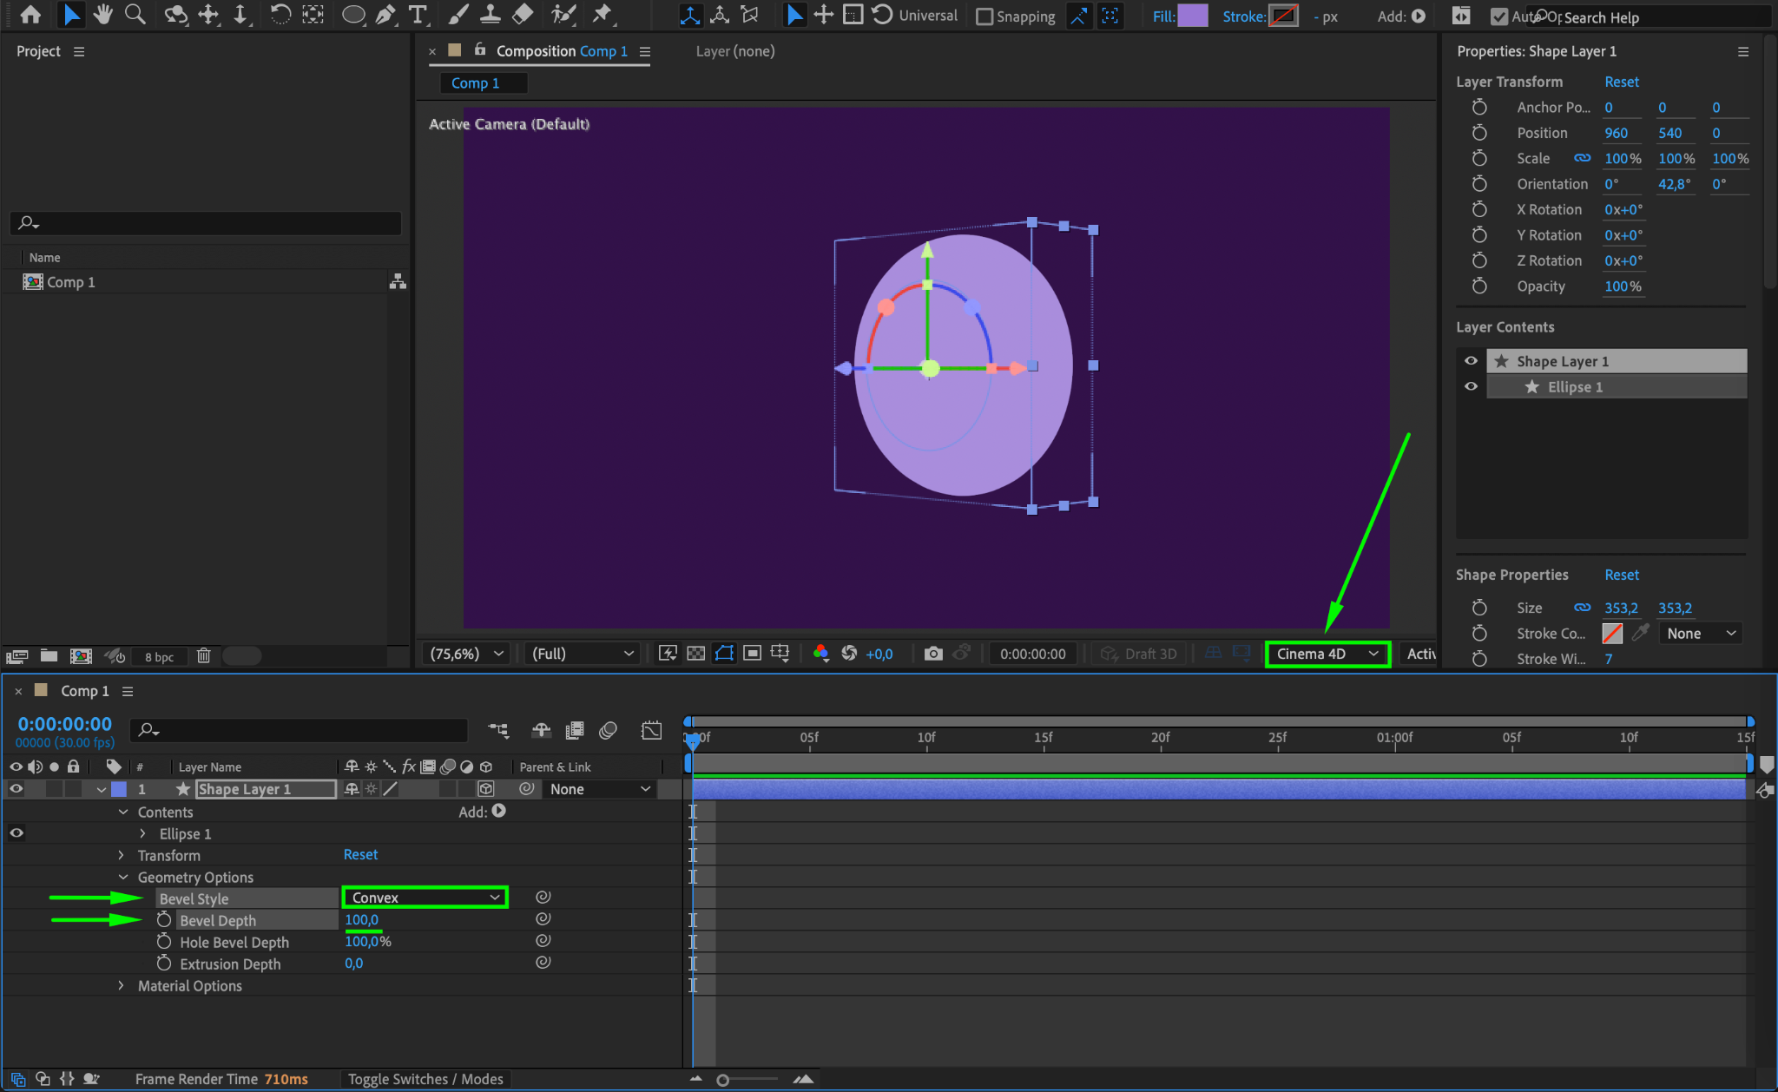Click the Home icon

30,15
